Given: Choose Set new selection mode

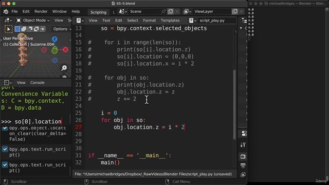Looking at the screenshot, I should [x=17, y=29].
